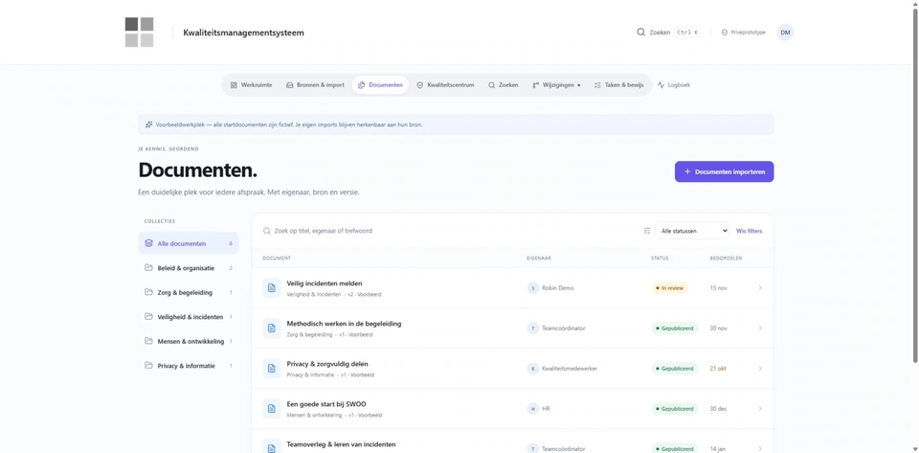
Task: Click document icon for Een goede start bij SWOO
Action: point(271,408)
